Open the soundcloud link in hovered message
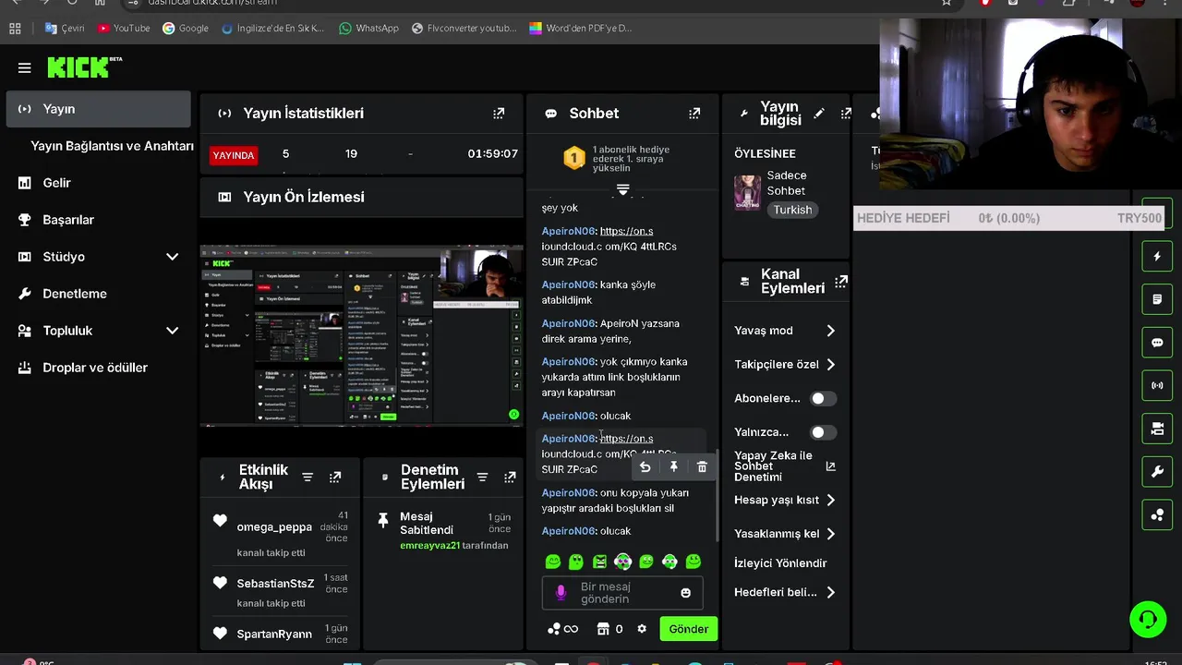Image resolution: width=1182 pixels, height=665 pixels. click(x=626, y=439)
